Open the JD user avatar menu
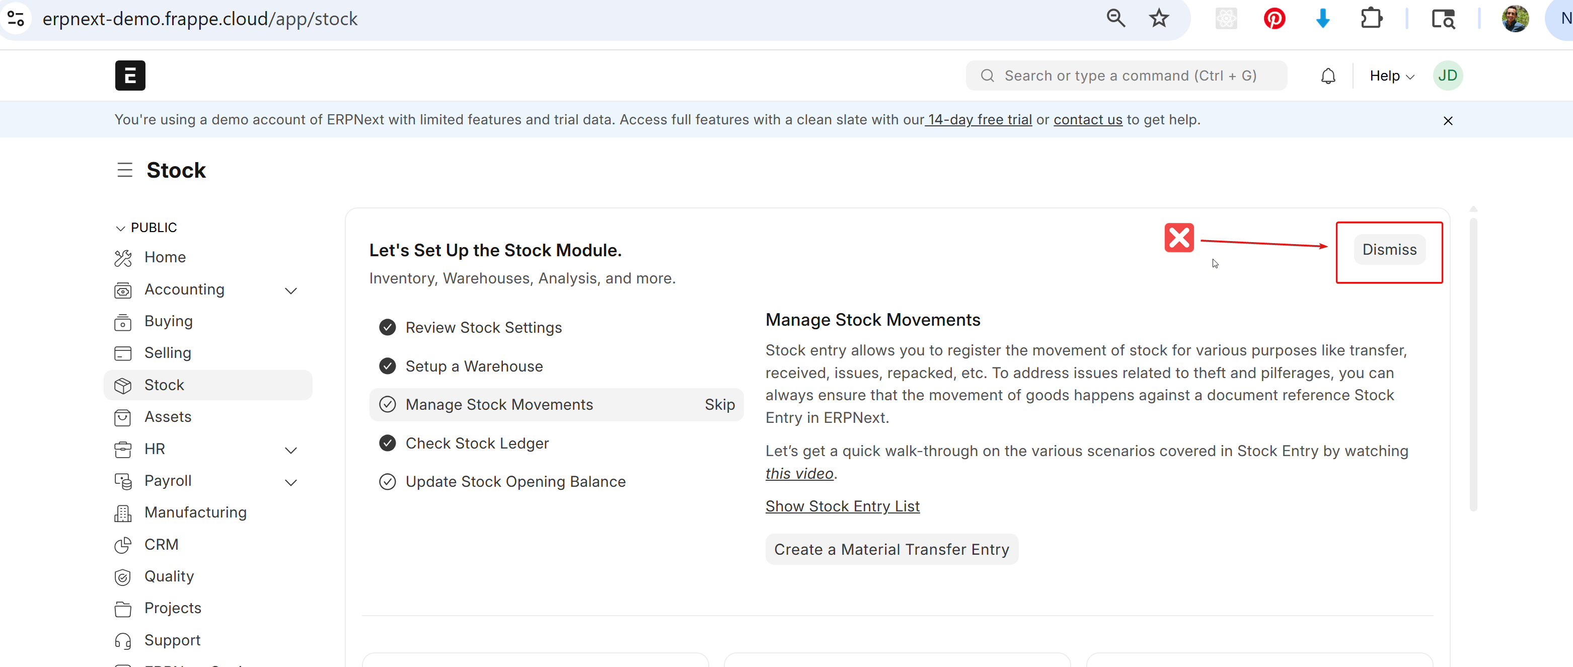Viewport: 1573px width, 667px height. (x=1447, y=76)
